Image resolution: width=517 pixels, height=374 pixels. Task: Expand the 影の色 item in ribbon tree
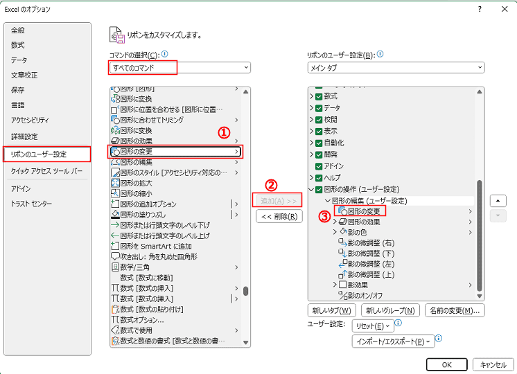pyautogui.click(x=335, y=232)
